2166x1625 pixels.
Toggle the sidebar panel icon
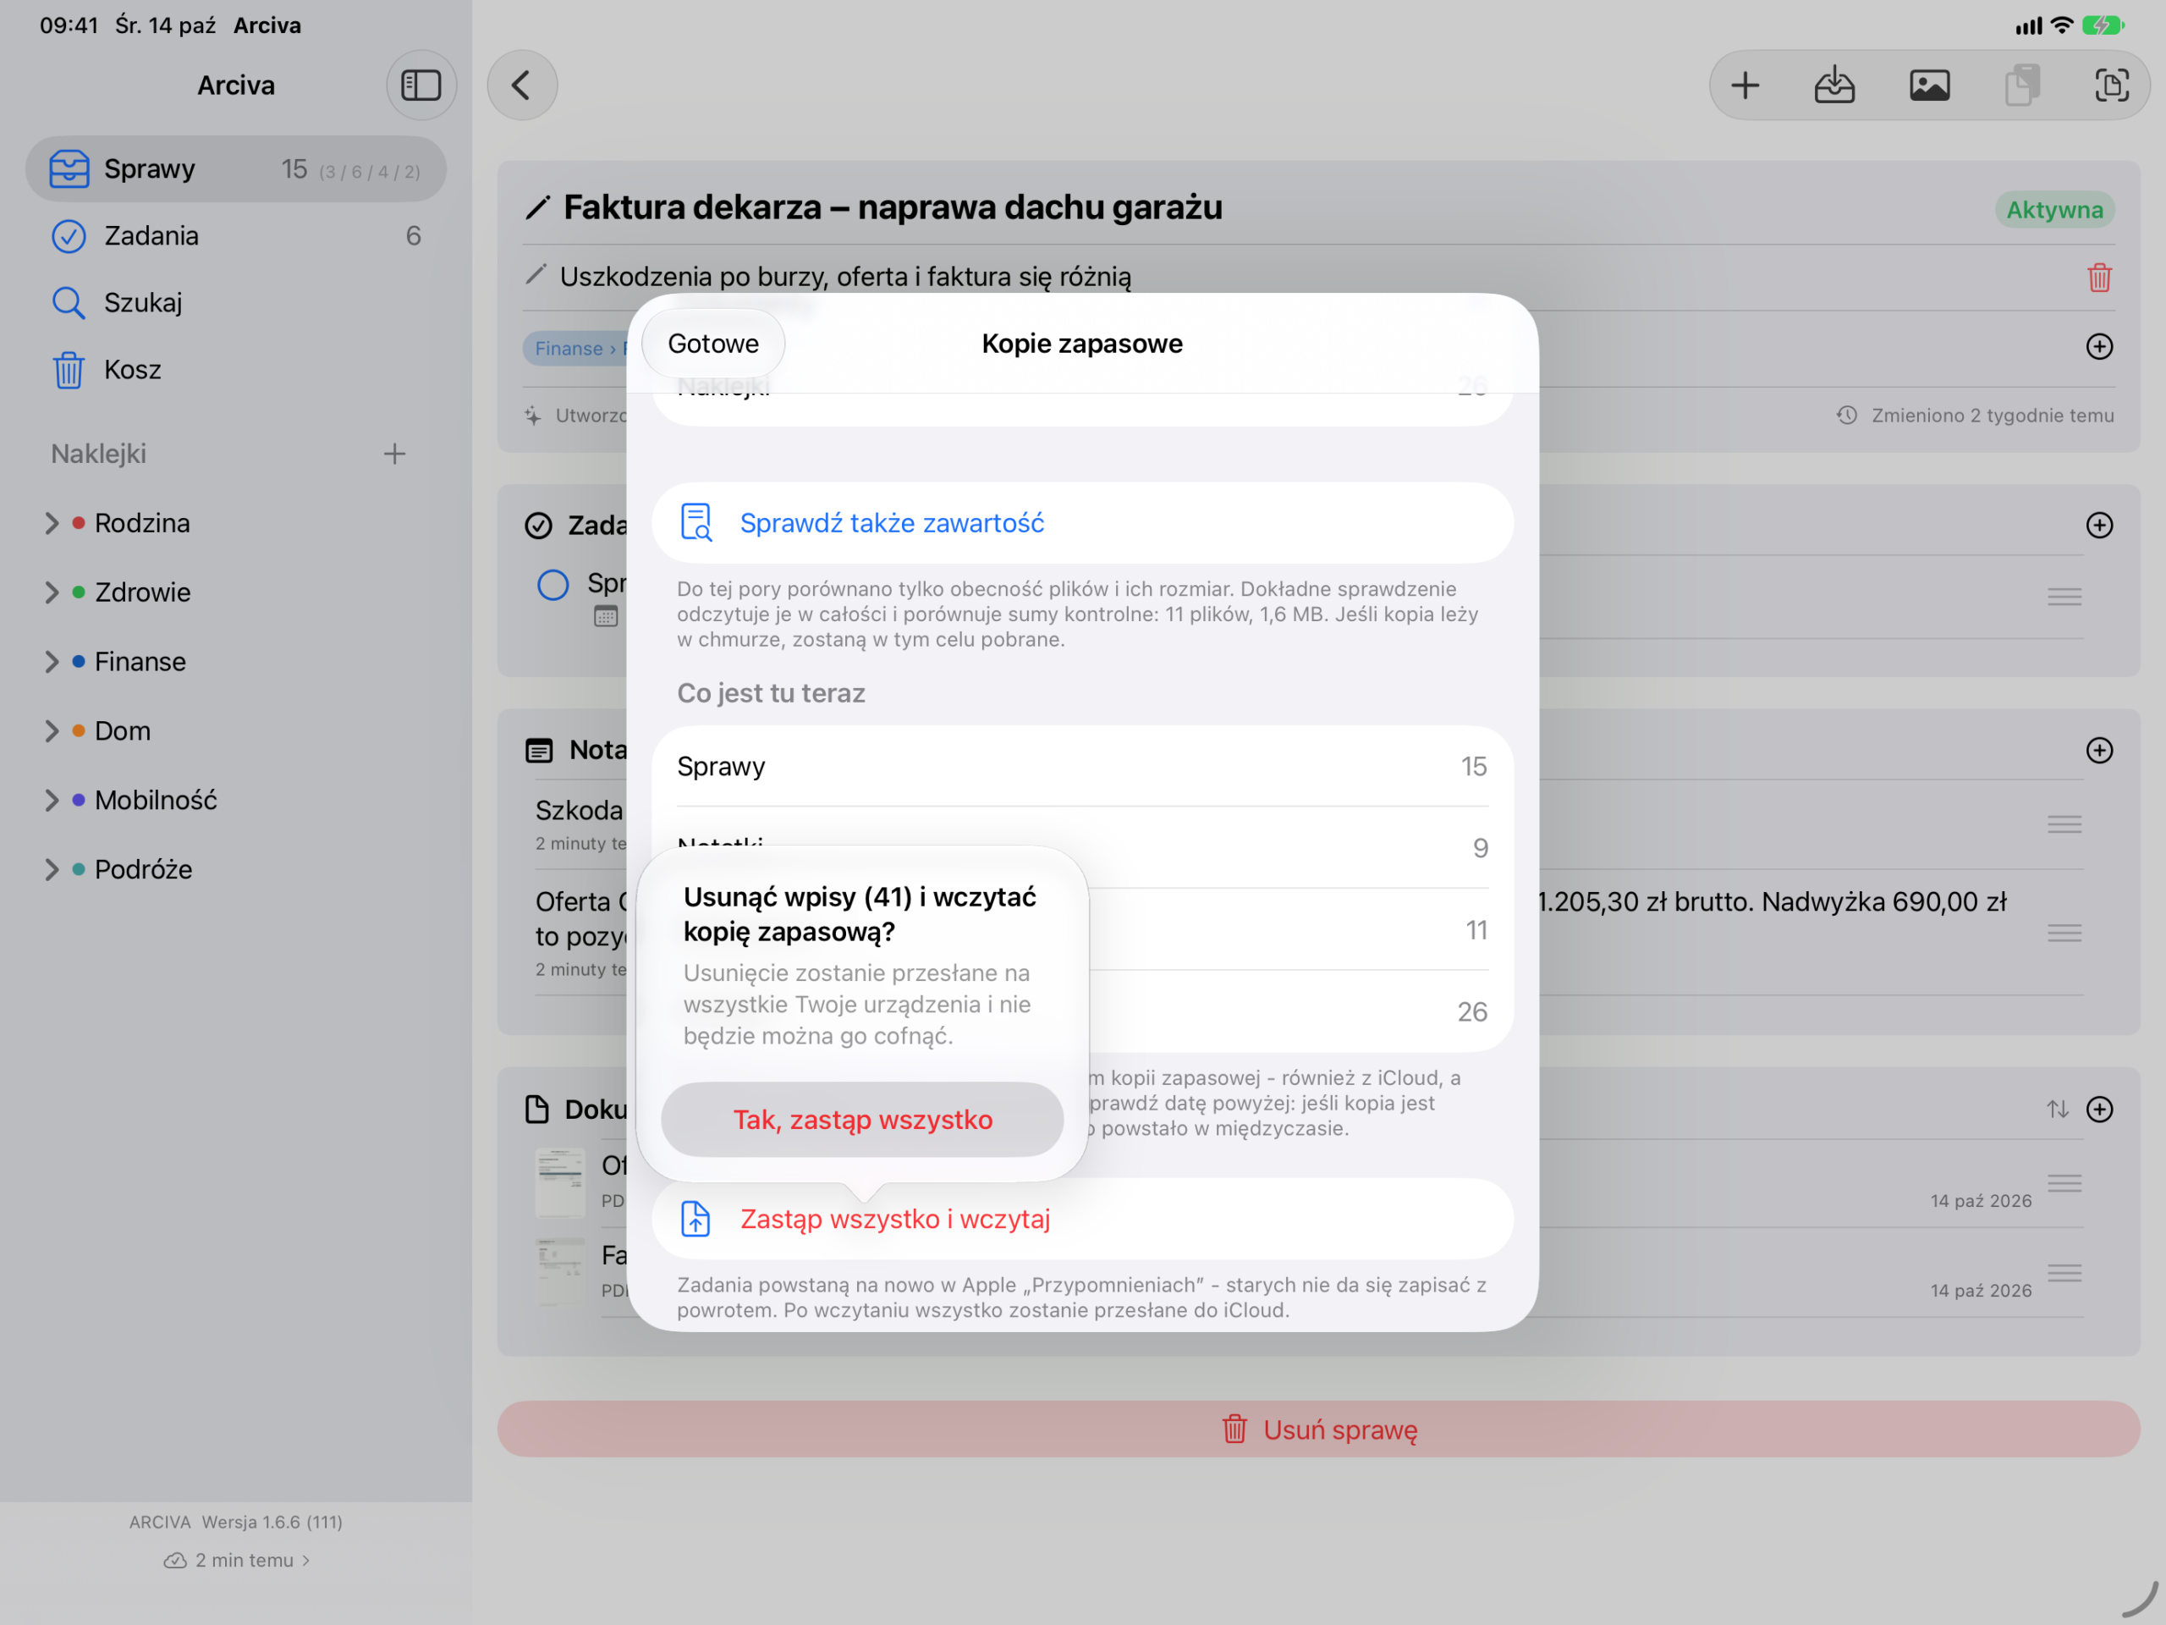421,85
